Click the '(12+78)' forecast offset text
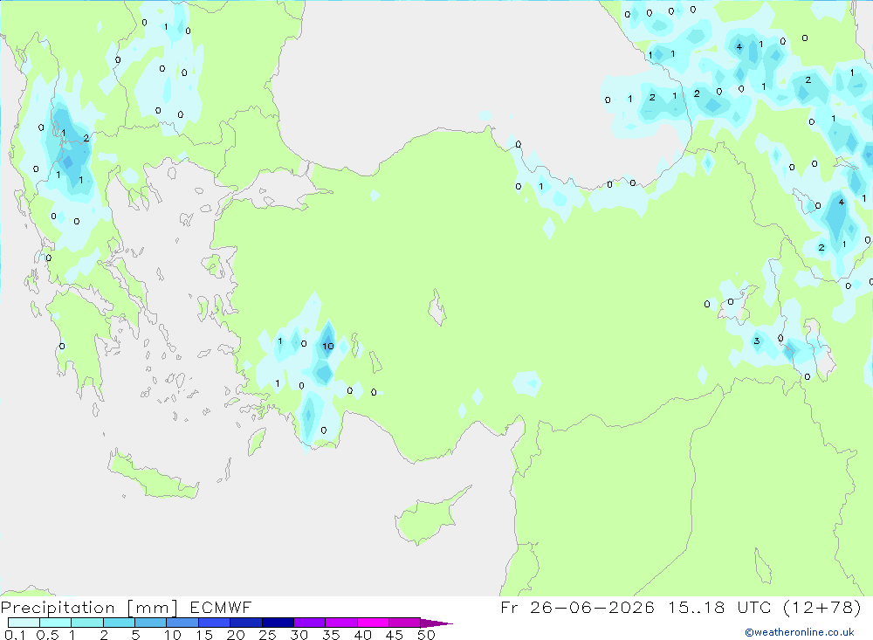Image resolution: width=873 pixels, height=640 pixels. 822,607
